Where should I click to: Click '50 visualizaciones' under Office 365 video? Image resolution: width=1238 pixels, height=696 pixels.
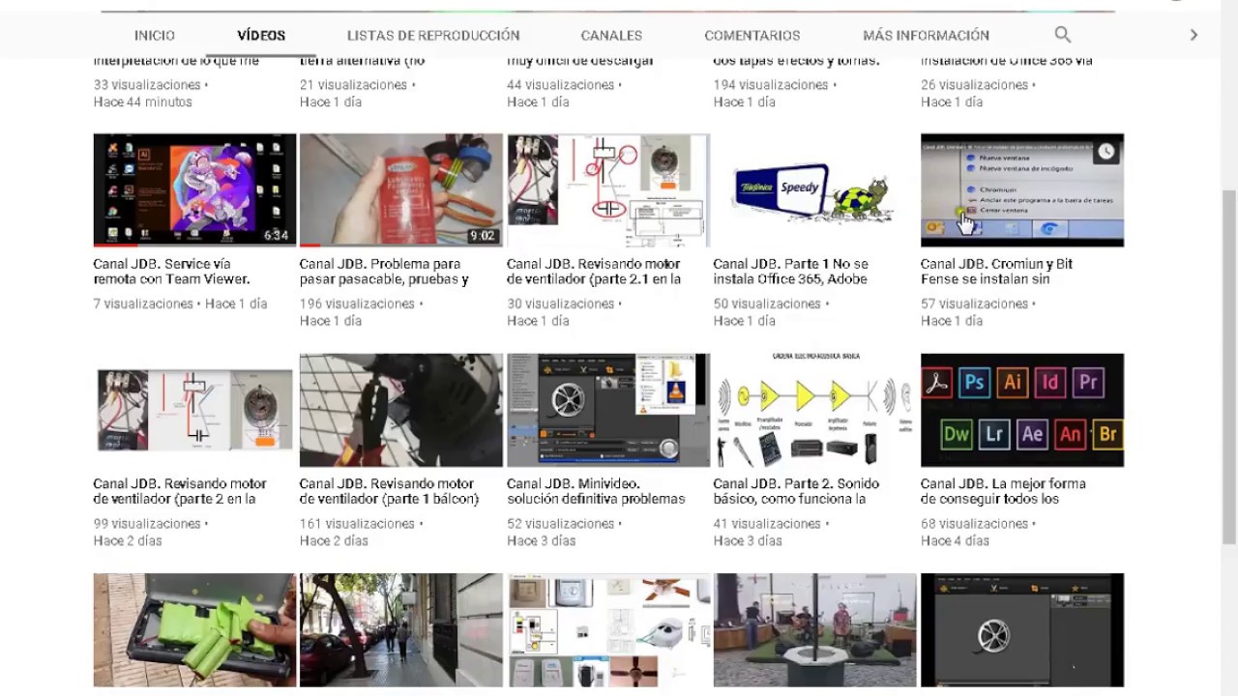[768, 304]
